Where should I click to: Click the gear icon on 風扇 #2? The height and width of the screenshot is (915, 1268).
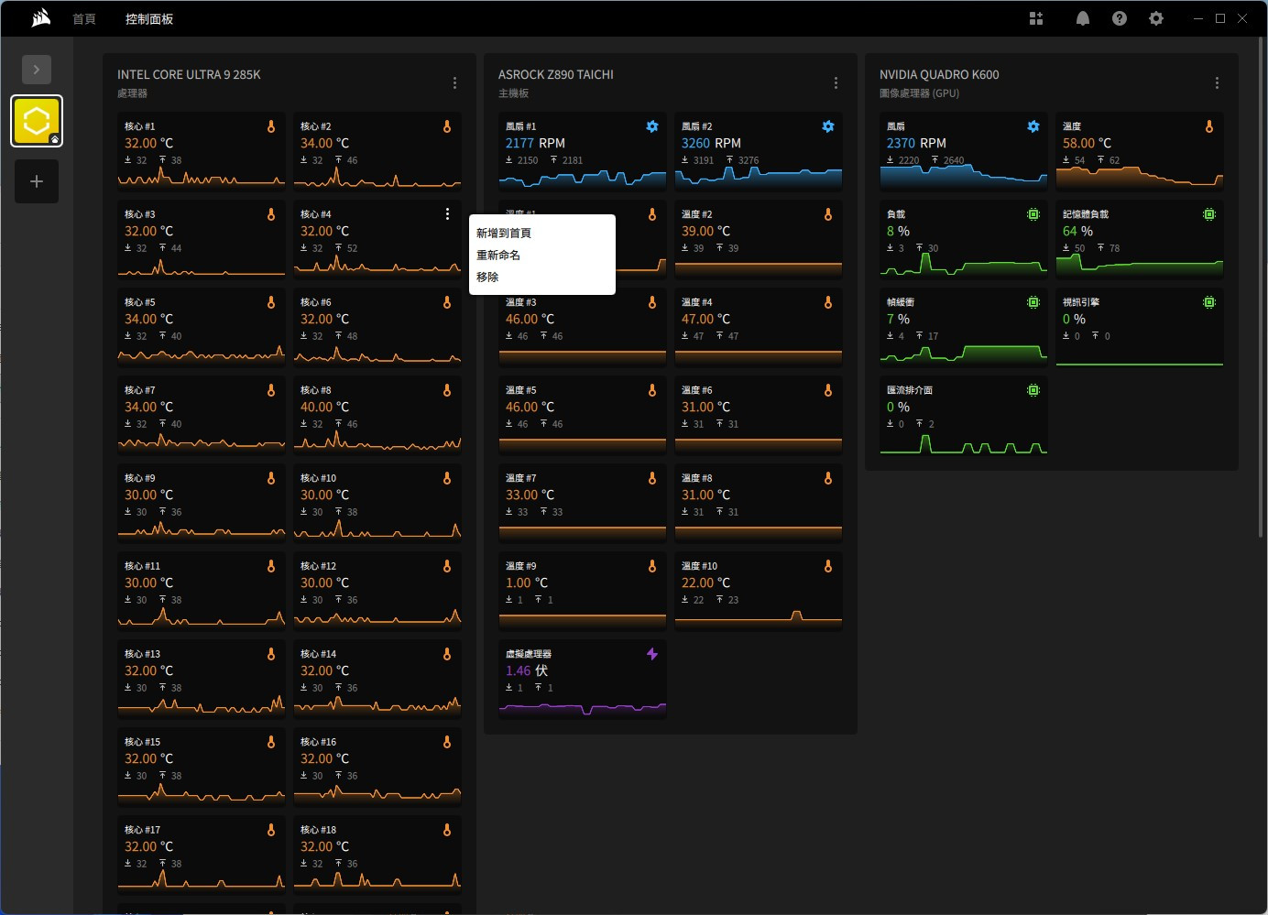coord(828,126)
